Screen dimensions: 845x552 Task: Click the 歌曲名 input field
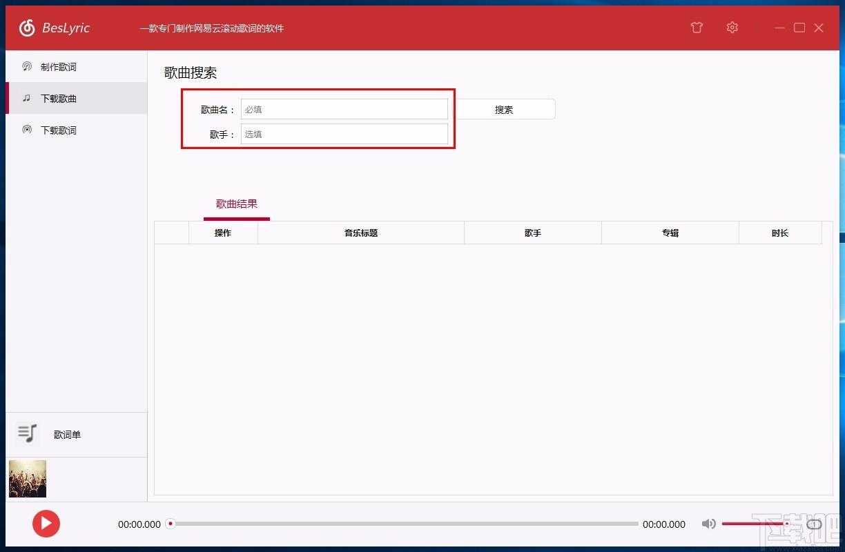(344, 109)
